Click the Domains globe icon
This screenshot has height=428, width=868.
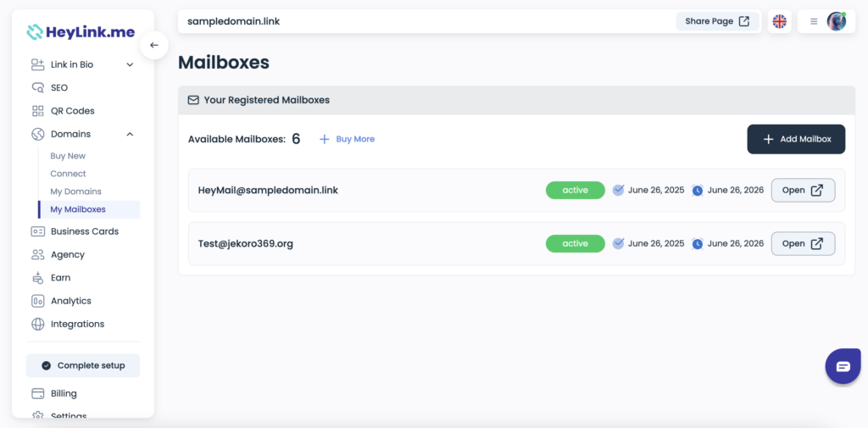tap(37, 134)
